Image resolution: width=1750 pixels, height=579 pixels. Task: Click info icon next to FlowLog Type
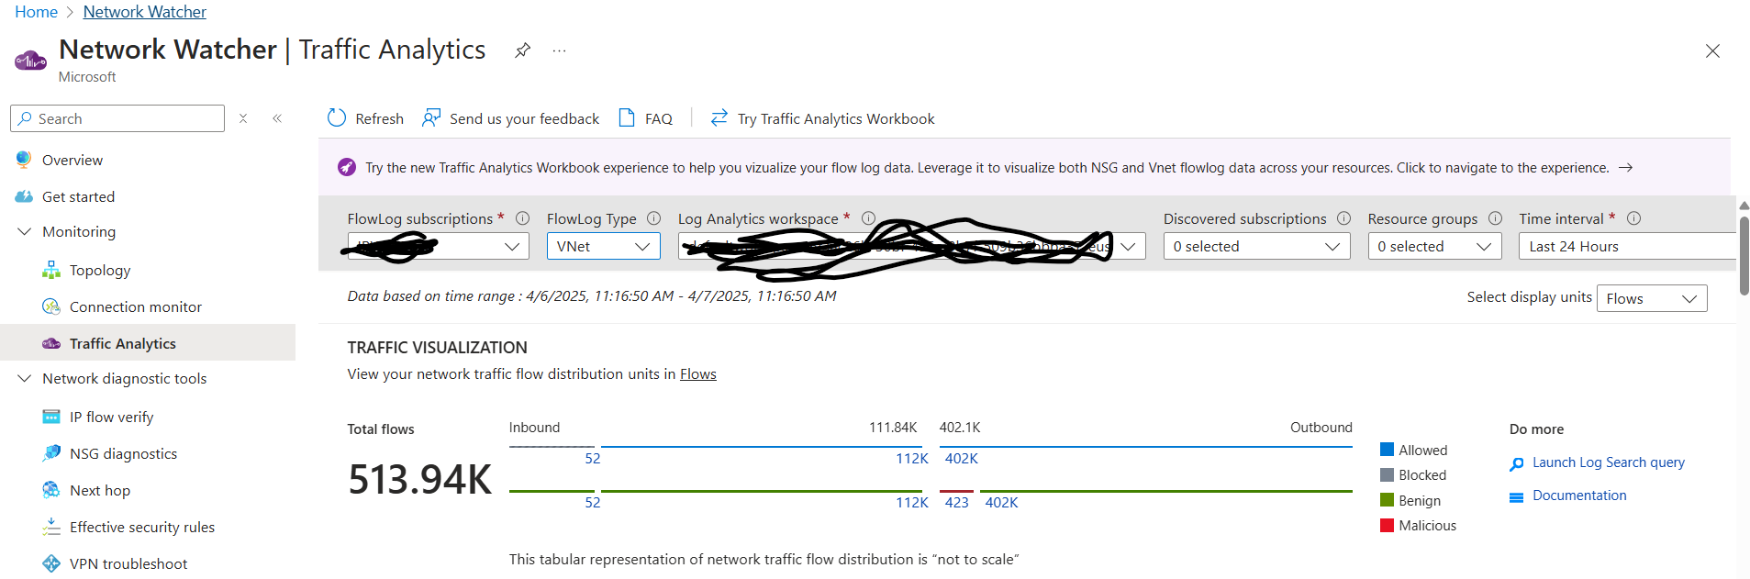pyautogui.click(x=654, y=218)
